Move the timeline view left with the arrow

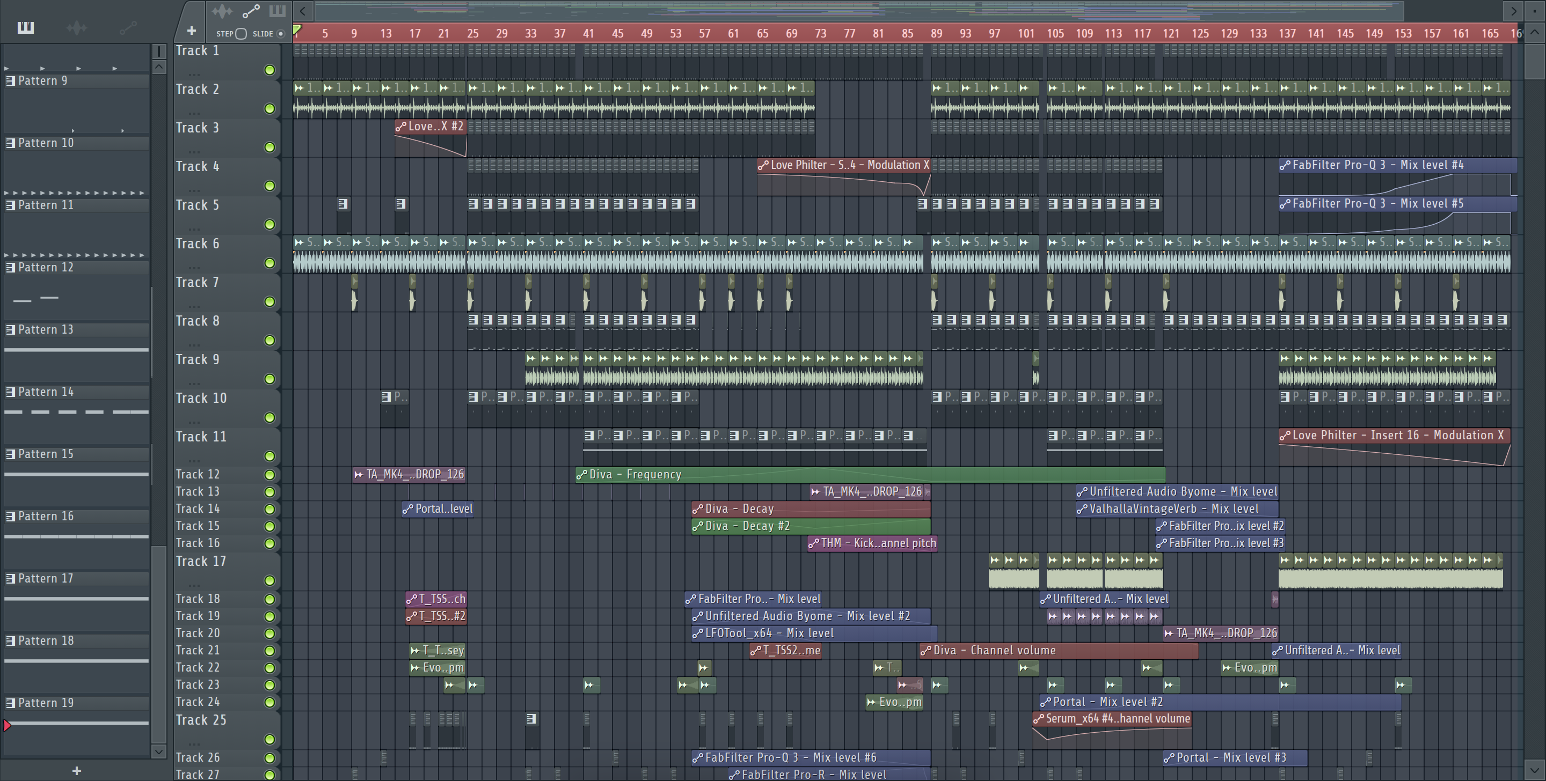pyautogui.click(x=303, y=11)
